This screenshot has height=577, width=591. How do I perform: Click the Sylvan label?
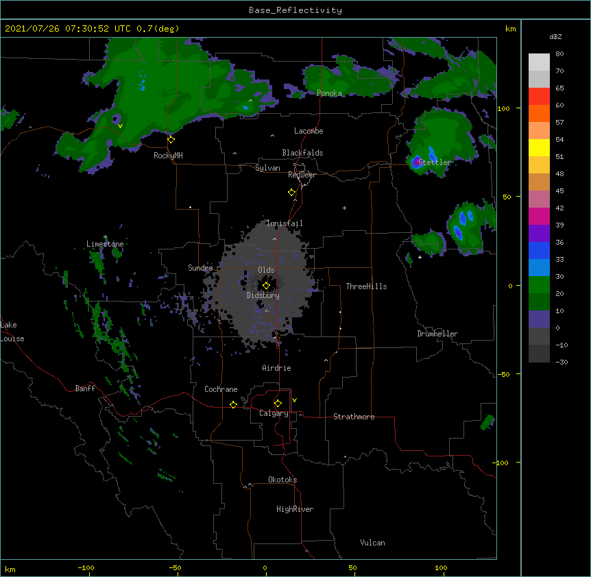point(267,168)
